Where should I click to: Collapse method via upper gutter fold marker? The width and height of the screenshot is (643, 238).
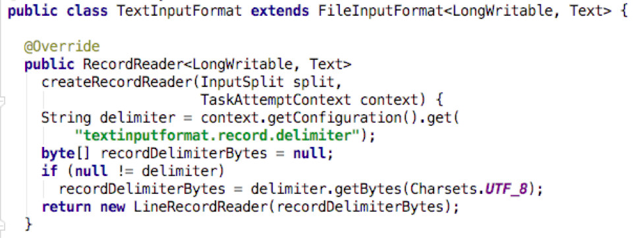[x=1, y=100]
